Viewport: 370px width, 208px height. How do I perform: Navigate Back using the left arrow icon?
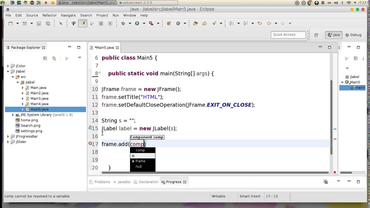269,23
